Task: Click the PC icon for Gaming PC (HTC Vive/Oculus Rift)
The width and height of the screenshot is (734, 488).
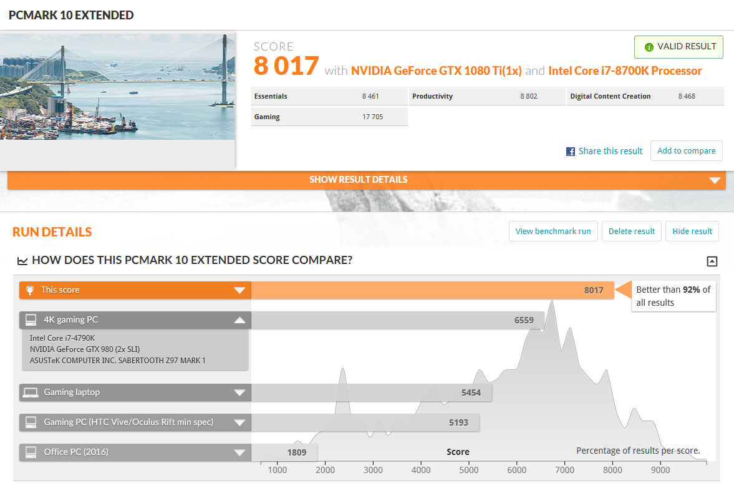Action: click(x=31, y=422)
